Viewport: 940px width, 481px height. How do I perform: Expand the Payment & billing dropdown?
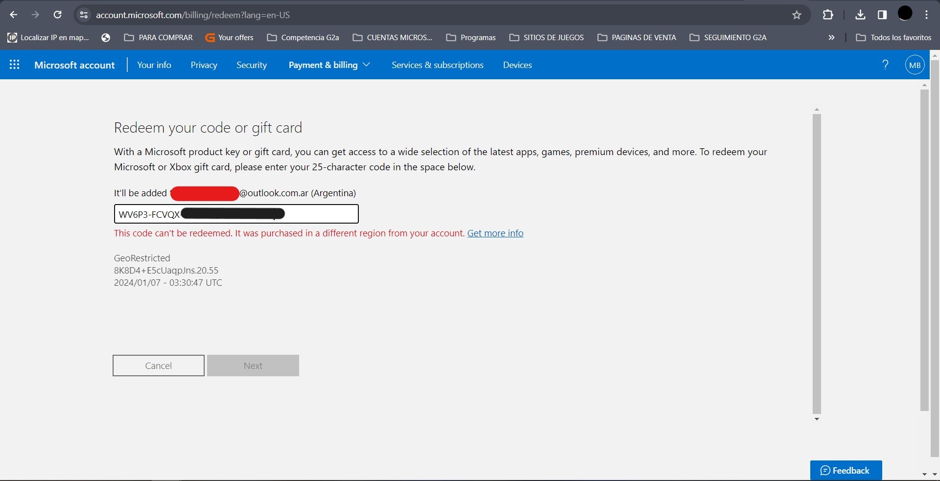coord(329,65)
